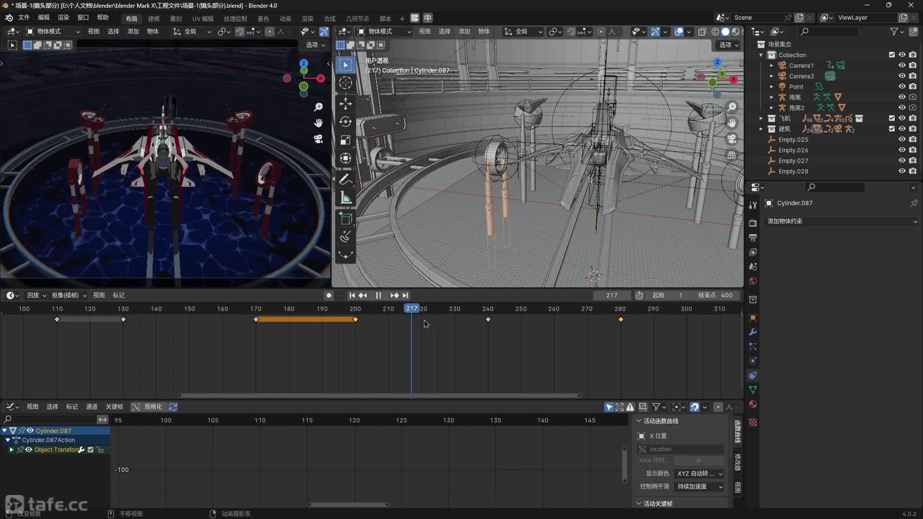The width and height of the screenshot is (923, 519).
Task: Click the 选项 button in right viewport
Action: point(729,45)
